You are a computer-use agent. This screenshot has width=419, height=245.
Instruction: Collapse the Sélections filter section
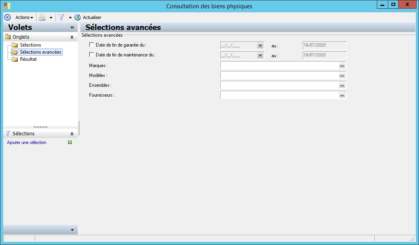pos(72,134)
